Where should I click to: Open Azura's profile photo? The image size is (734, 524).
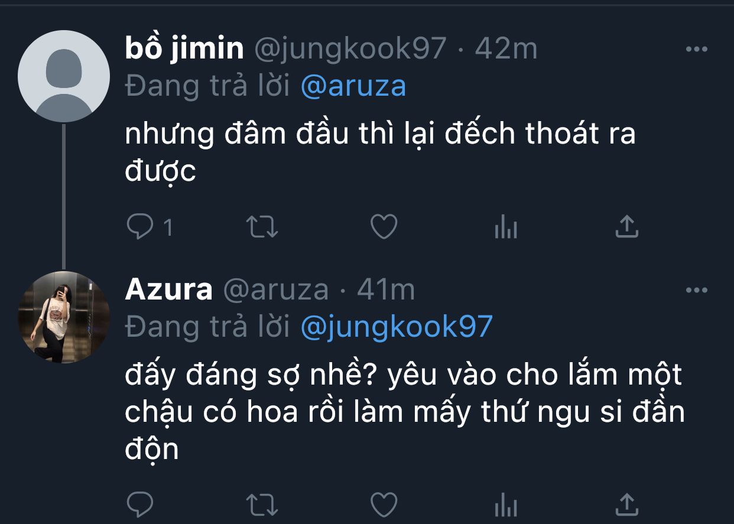click(64, 317)
